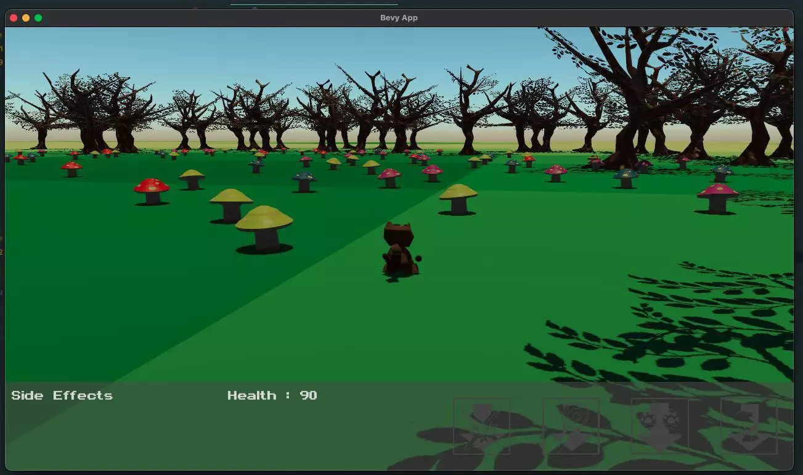Click the small yellow mushroom beside the red one

click(192, 179)
